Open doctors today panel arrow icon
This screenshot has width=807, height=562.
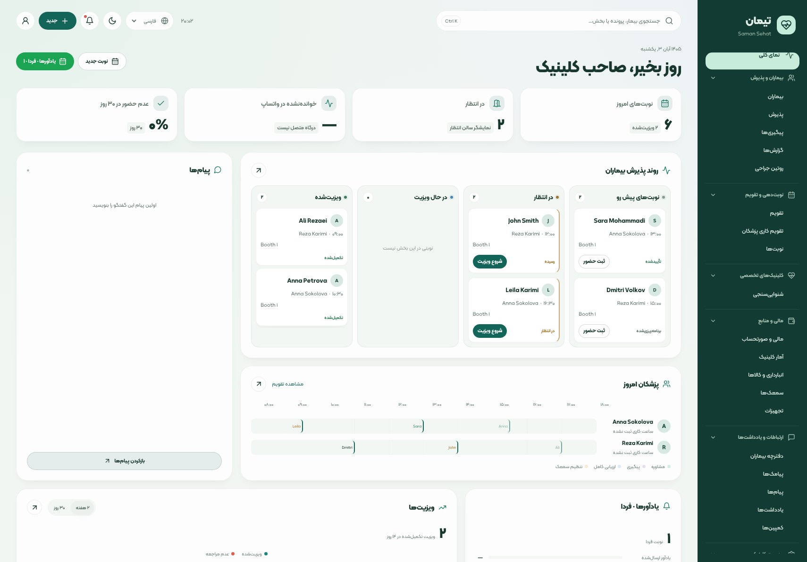(259, 384)
